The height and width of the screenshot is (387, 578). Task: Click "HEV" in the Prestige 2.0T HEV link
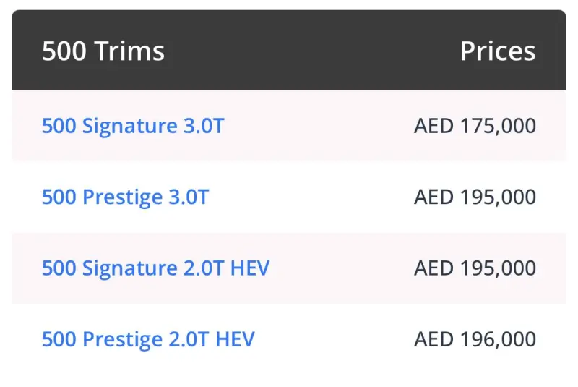tap(235, 339)
